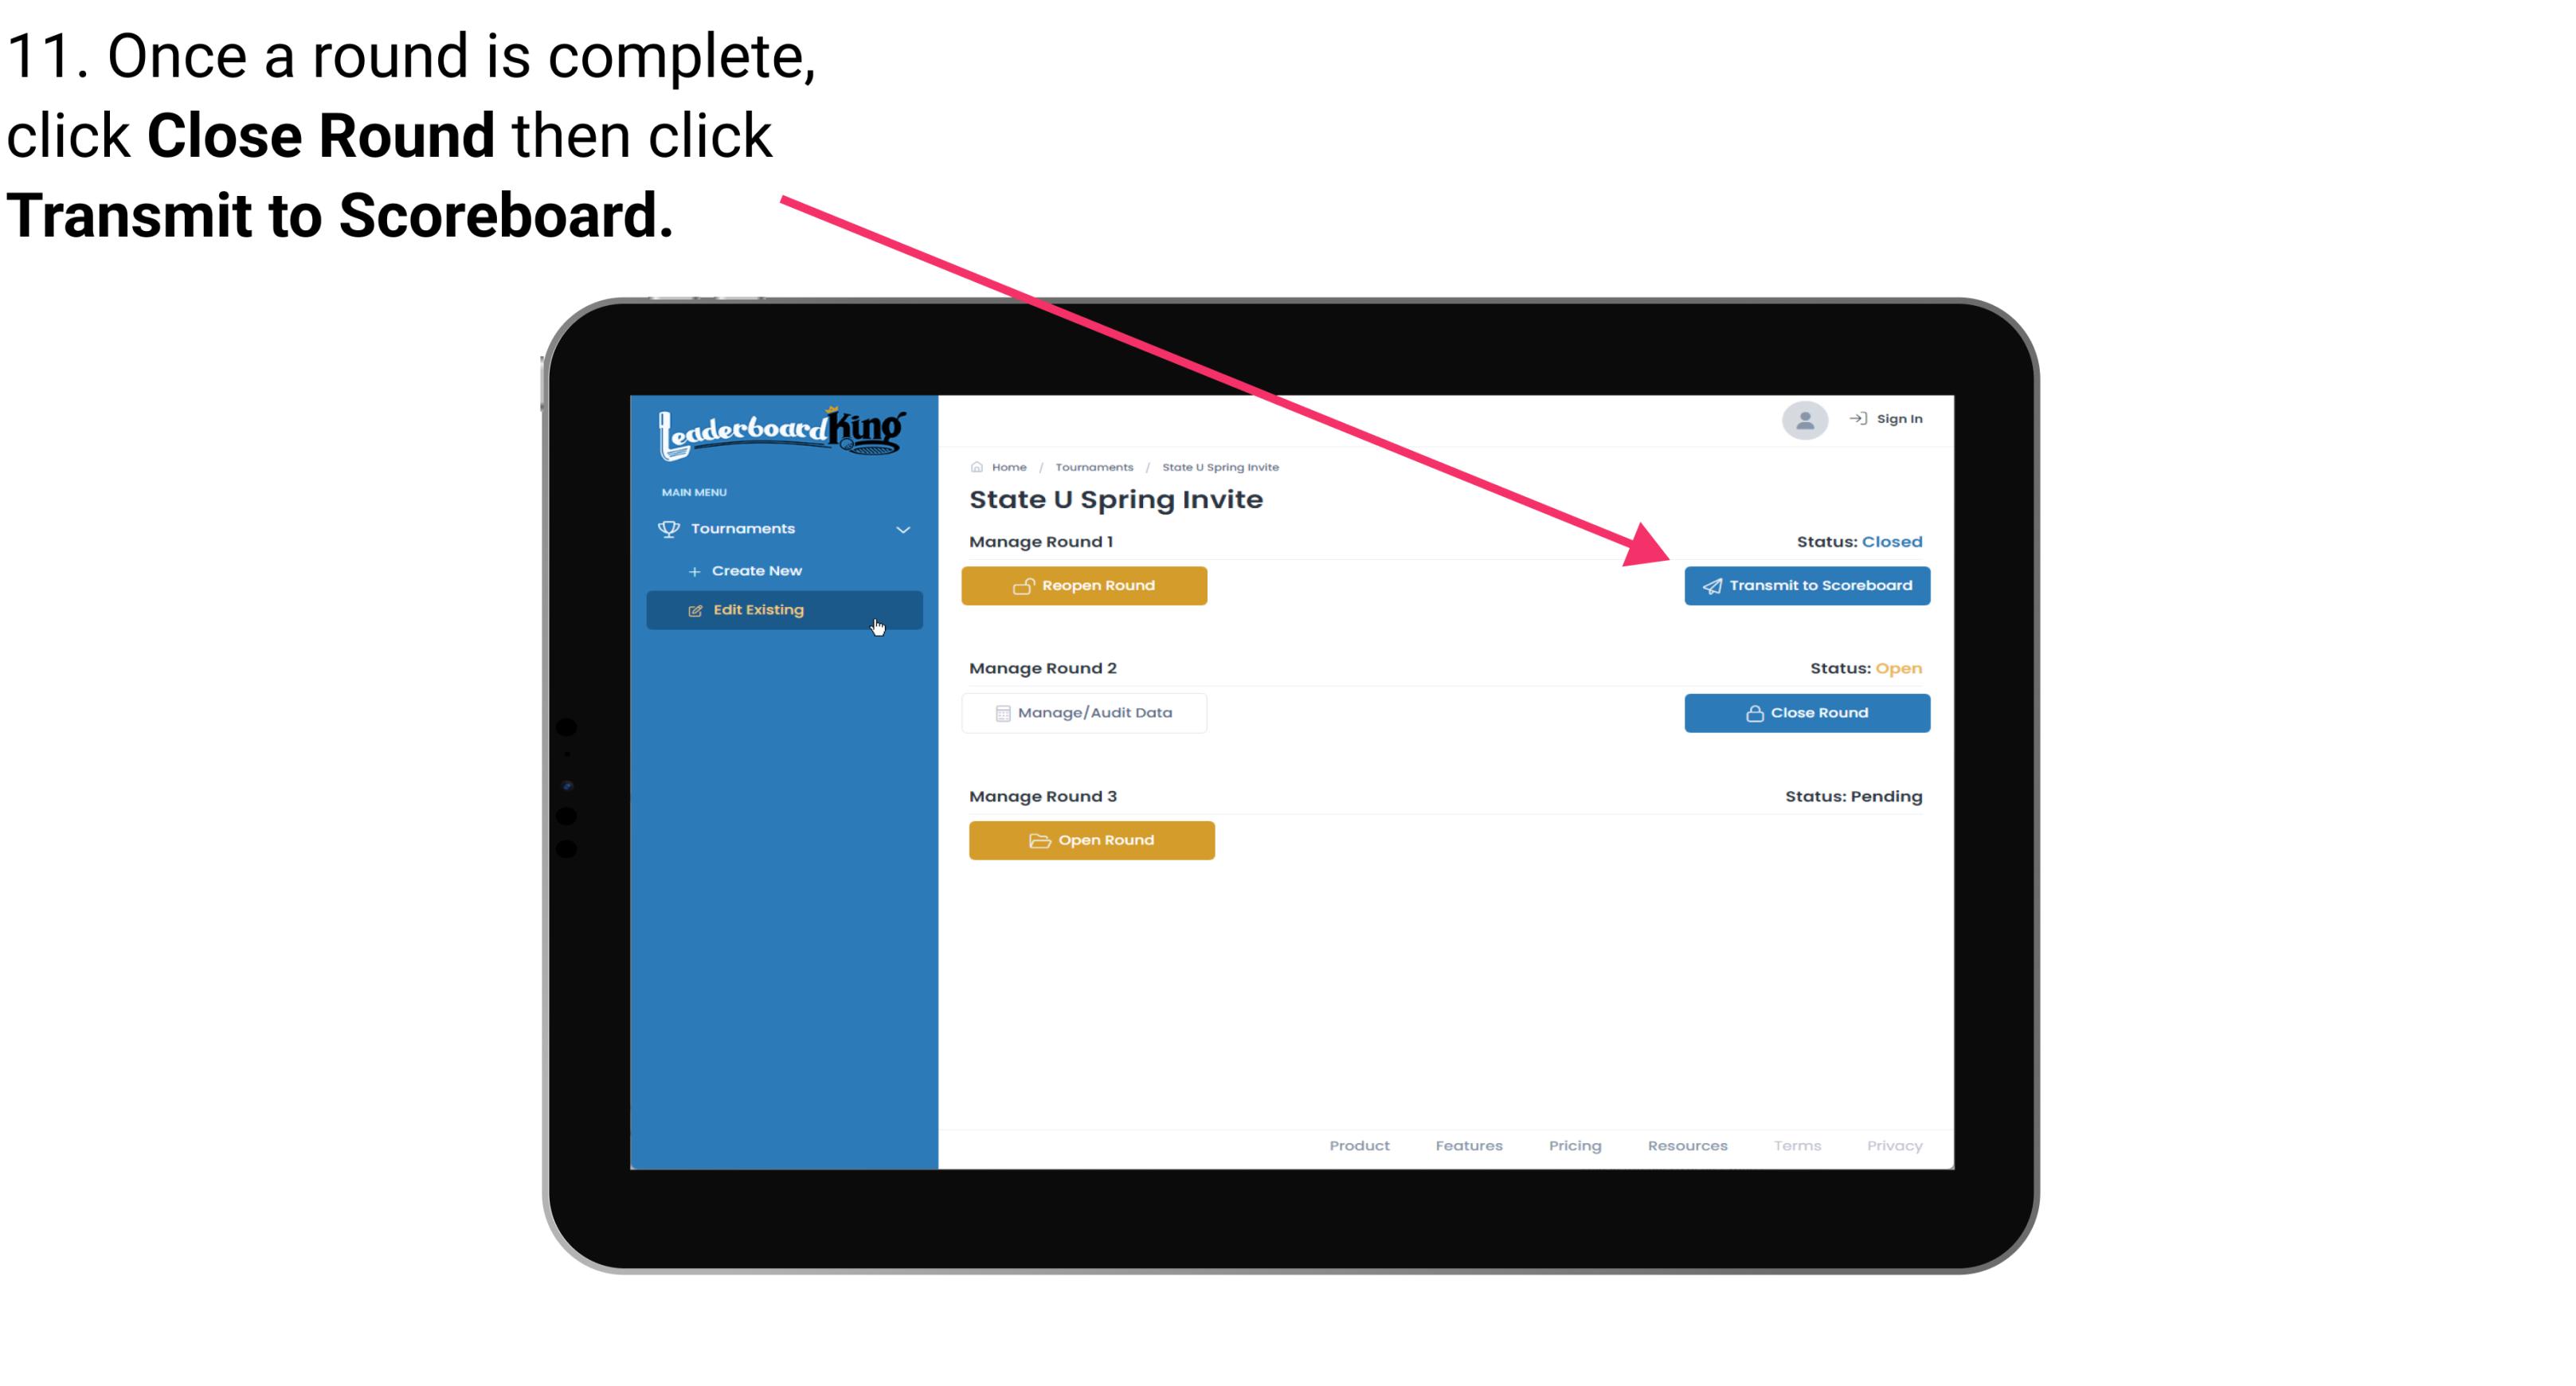Expand the Tournaments menu in sidebar
Viewport: 2576px width, 1386px height.
click(785, 529)
